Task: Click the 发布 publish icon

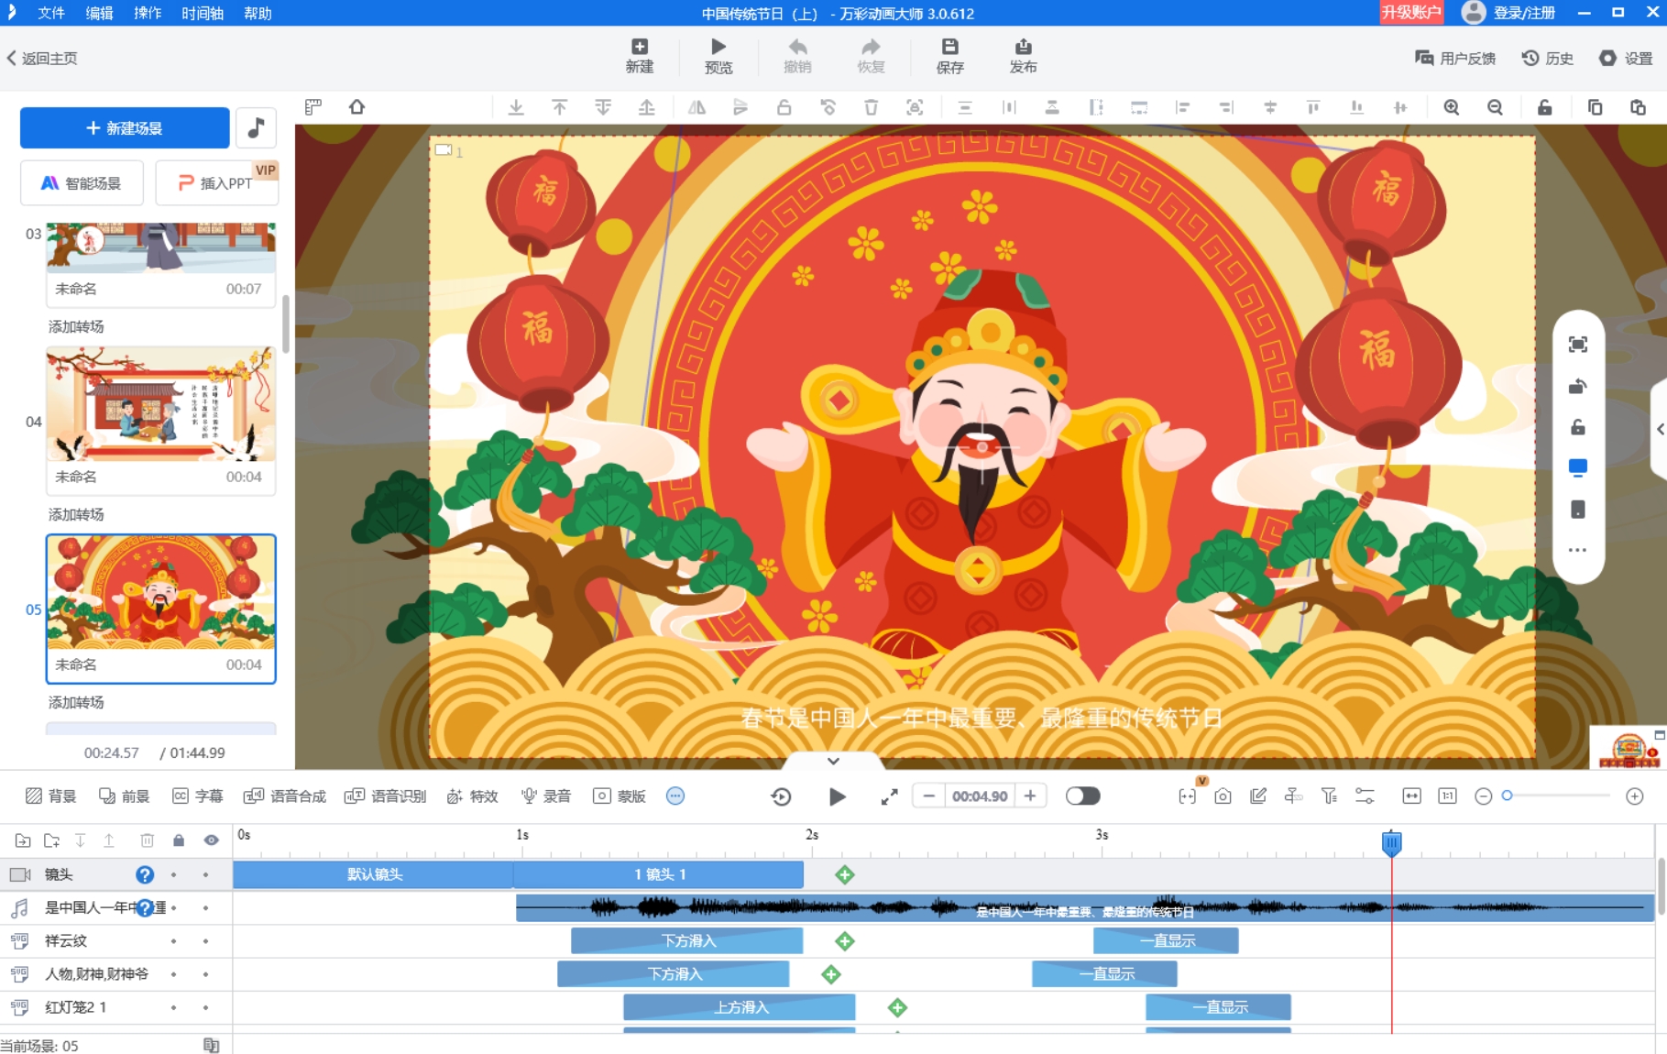Action: pos(1023,56)
